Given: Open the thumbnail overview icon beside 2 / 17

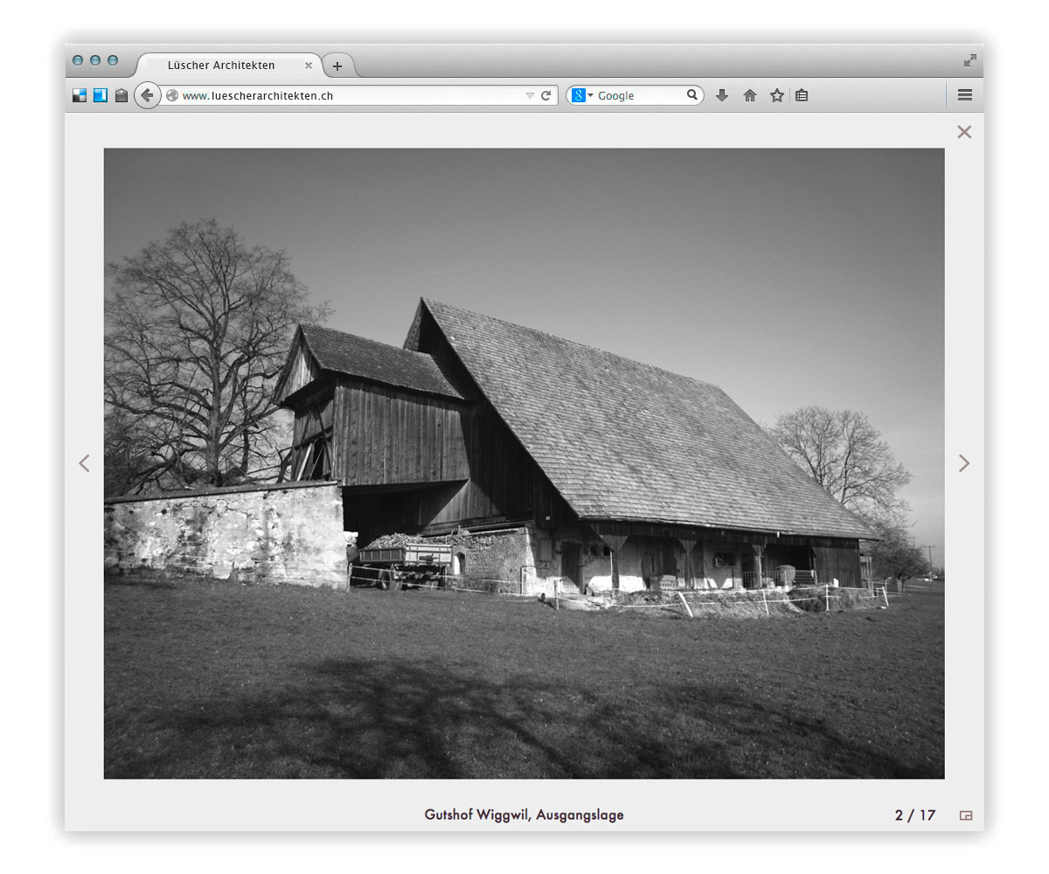Looking at the screenshot, I should [966, 815].
